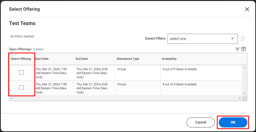Screen dimensions: 256x132
Task: Click the Select Offering column header
Action: point(21,59)
